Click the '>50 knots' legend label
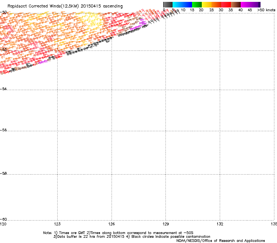Screen dimensions: 277x243 pyautogui.click(x=266, y=10)
